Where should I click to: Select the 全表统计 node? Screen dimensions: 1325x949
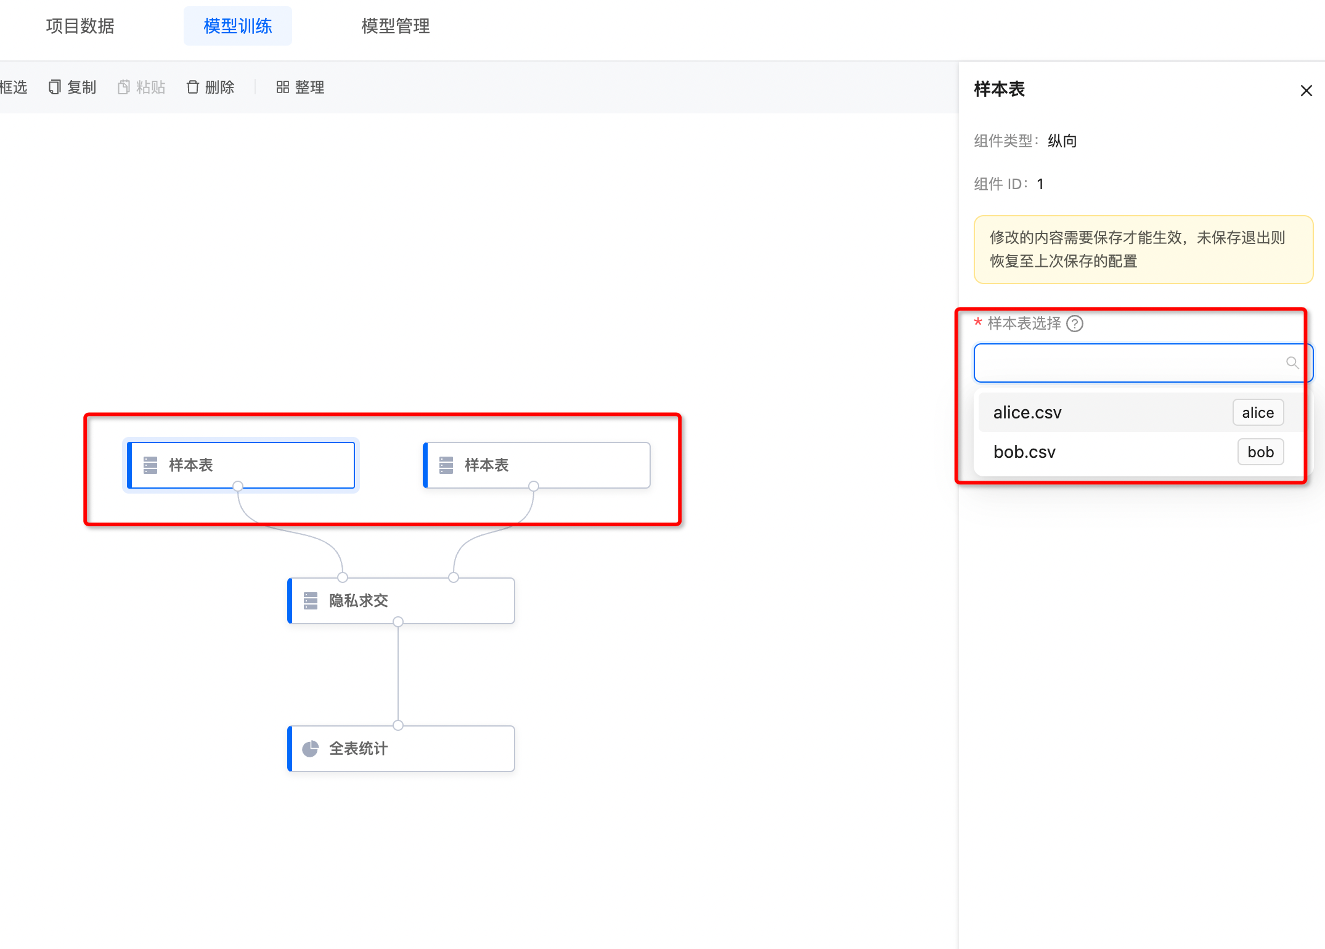click(401, 749)
